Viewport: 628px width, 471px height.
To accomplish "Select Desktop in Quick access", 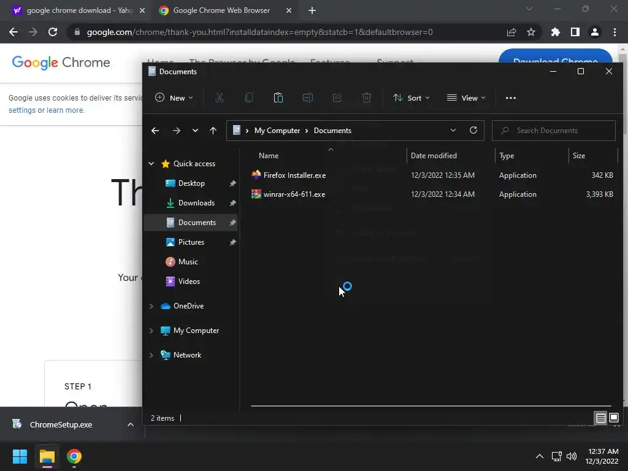I will pos(191,183).
